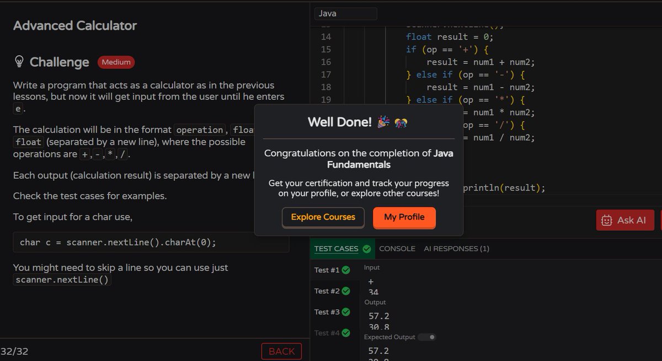Switch to the TEST CASES tab

pos(342,248)
